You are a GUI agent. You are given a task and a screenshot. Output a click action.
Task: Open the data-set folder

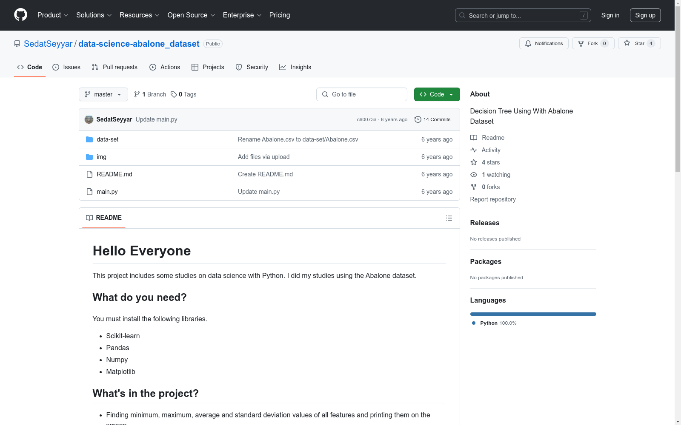point(108,139)
